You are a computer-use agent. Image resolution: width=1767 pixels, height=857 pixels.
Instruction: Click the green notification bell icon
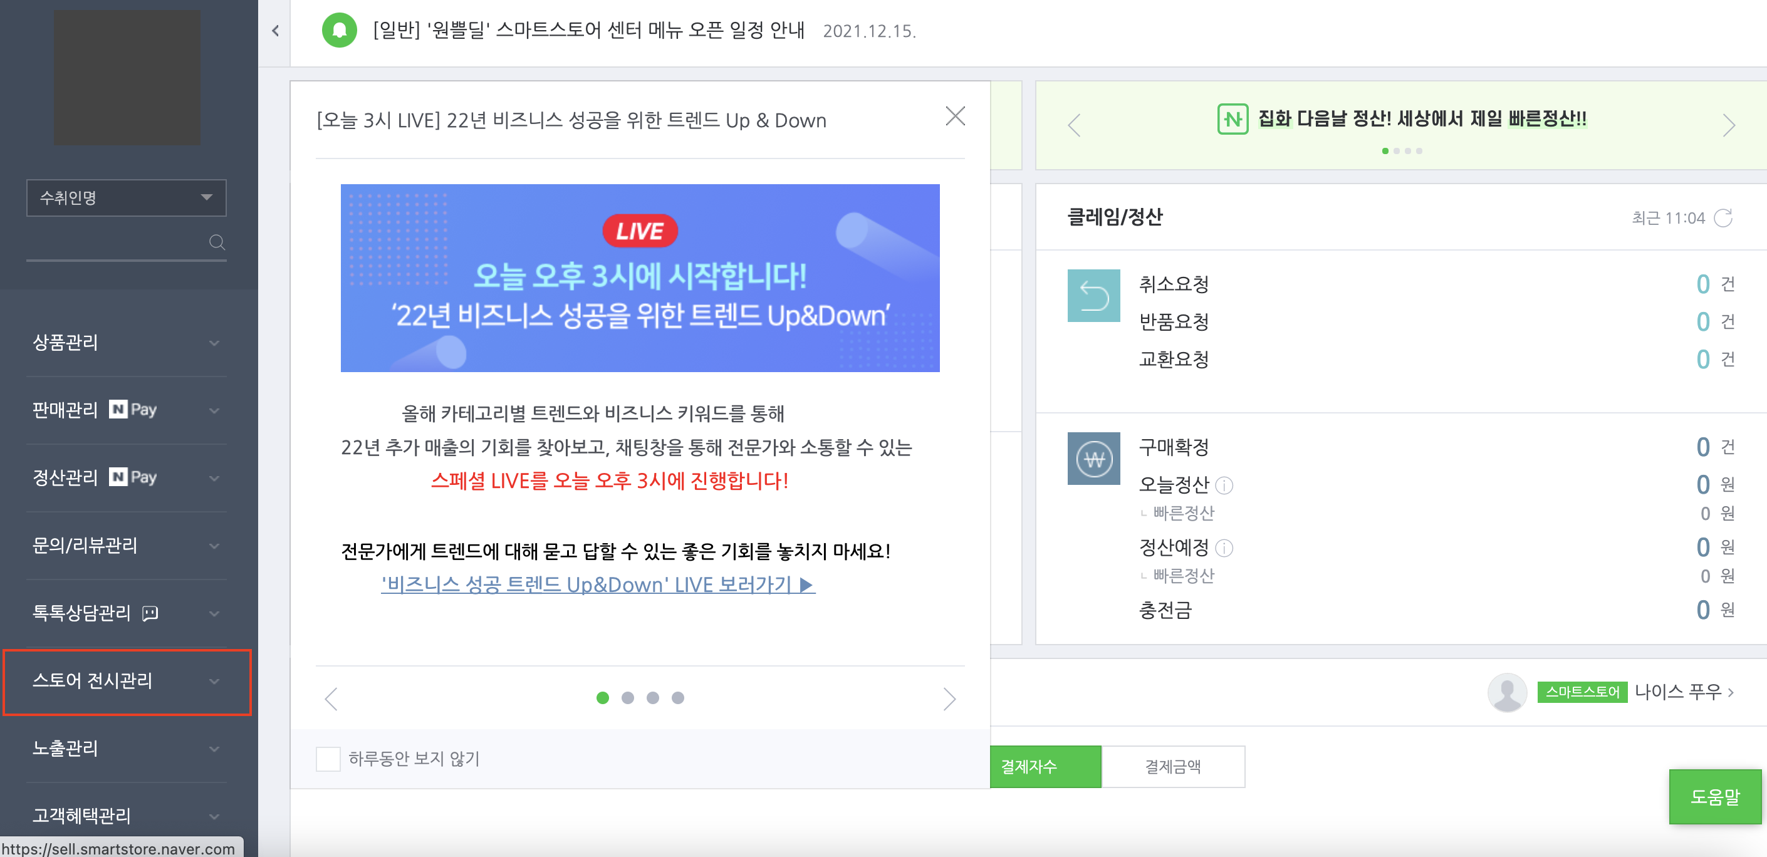(340, 30)
